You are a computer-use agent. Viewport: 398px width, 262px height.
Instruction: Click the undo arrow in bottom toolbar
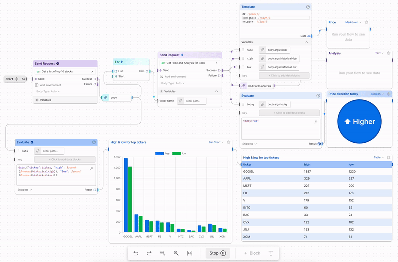(136, 253)
